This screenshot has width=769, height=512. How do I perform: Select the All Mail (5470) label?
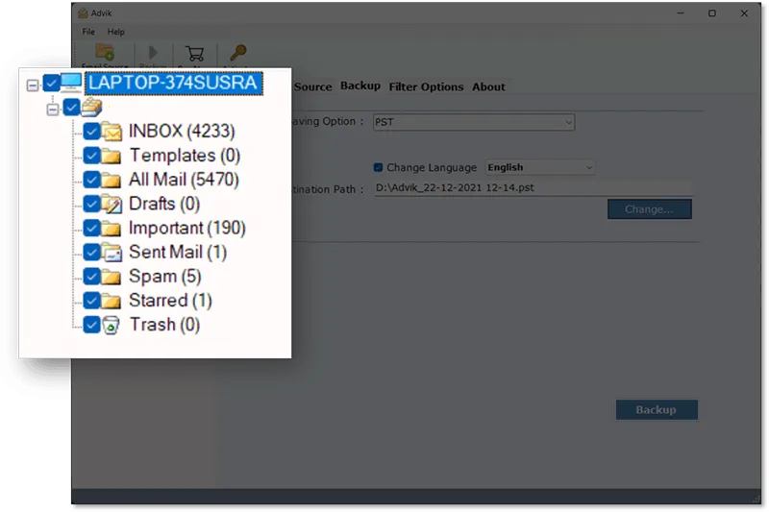coord(184,180)
